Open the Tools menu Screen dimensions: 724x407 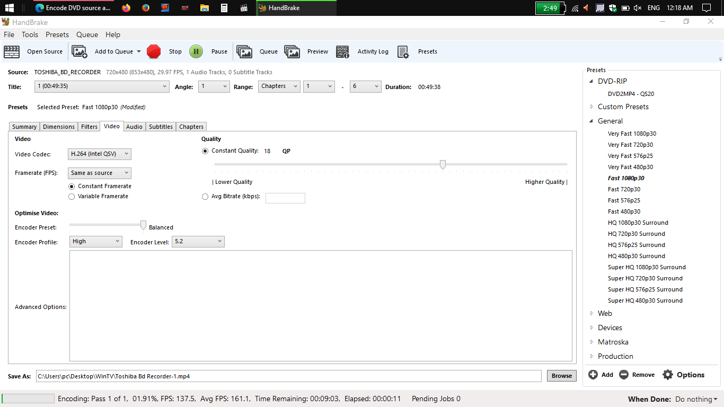[30, 34]
